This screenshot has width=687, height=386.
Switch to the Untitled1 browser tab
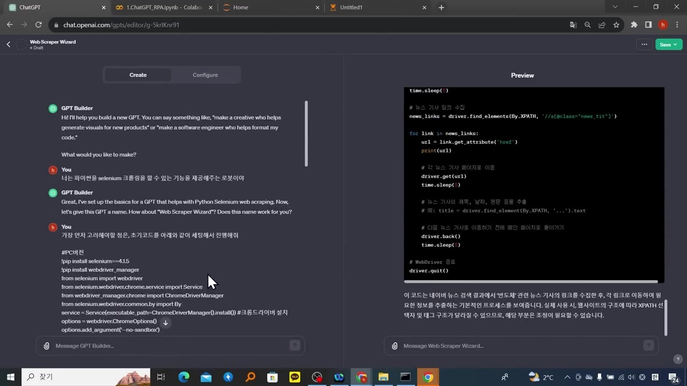378,8
